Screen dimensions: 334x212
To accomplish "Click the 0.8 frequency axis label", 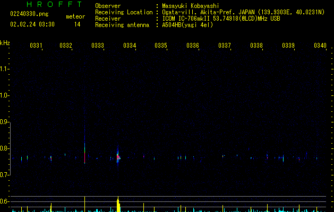I will [4, 148].
